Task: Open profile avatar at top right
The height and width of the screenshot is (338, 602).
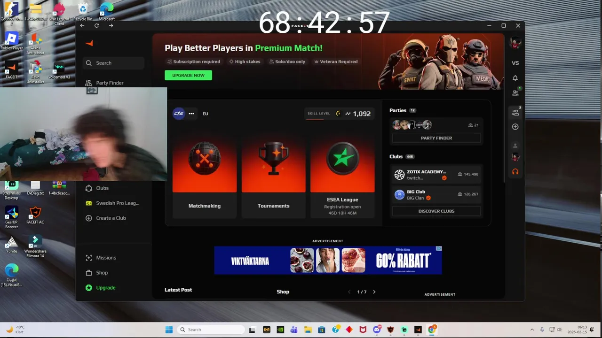Action: tap(515, 43)
